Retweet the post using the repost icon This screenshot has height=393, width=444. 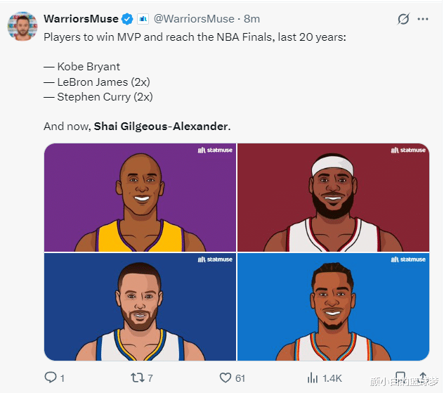coord(137,378)
